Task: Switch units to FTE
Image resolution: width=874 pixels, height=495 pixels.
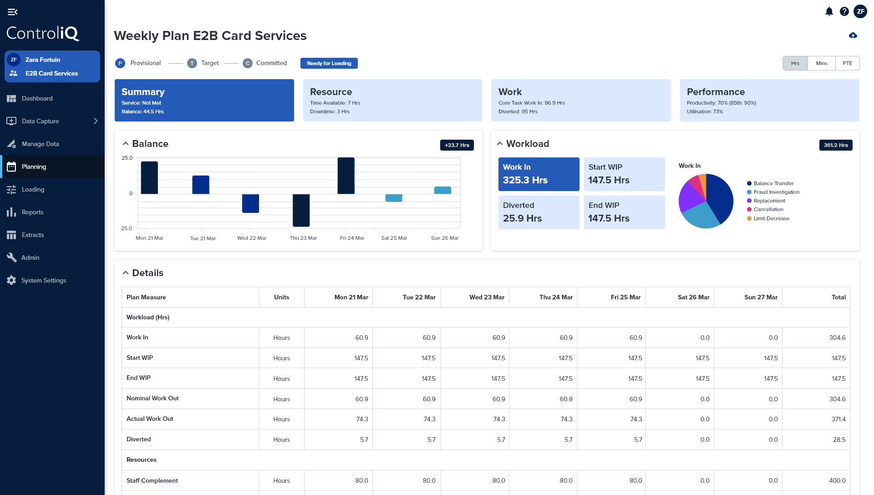Action: click(x=848, y=63)
